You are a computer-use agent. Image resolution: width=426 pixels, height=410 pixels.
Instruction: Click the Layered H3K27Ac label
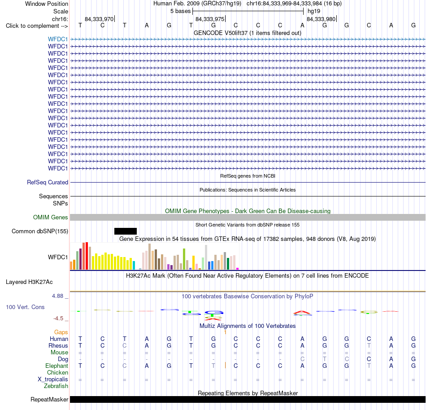[x=29, y=282]
